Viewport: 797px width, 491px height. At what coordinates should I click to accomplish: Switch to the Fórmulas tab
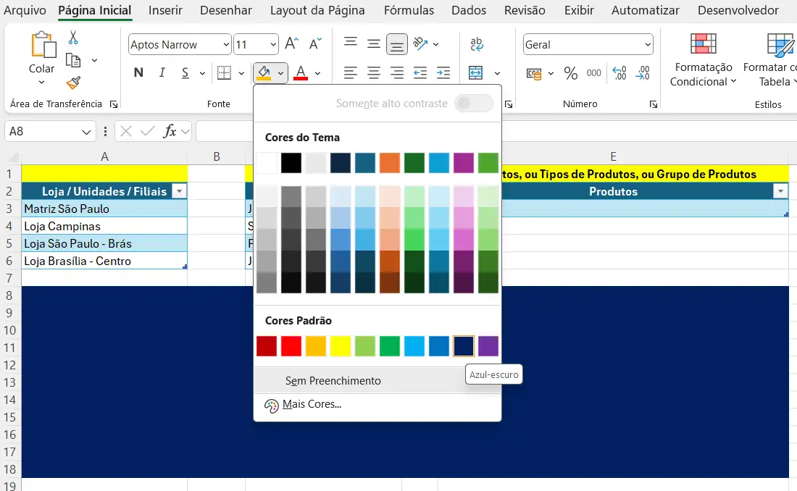[x=409, y=10]
